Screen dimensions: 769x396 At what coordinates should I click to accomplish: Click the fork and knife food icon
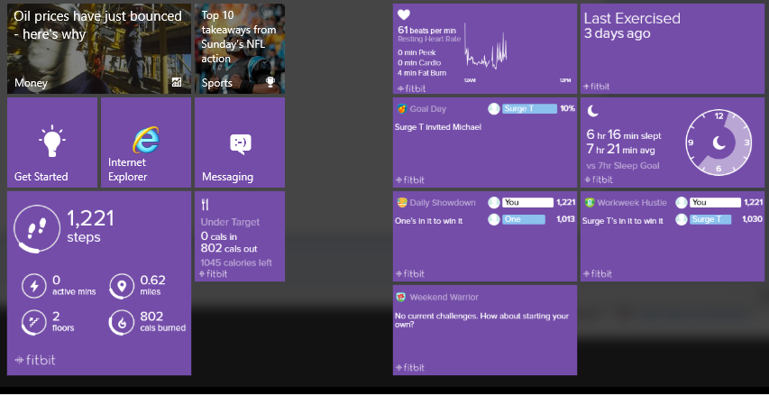coord(205,205)
